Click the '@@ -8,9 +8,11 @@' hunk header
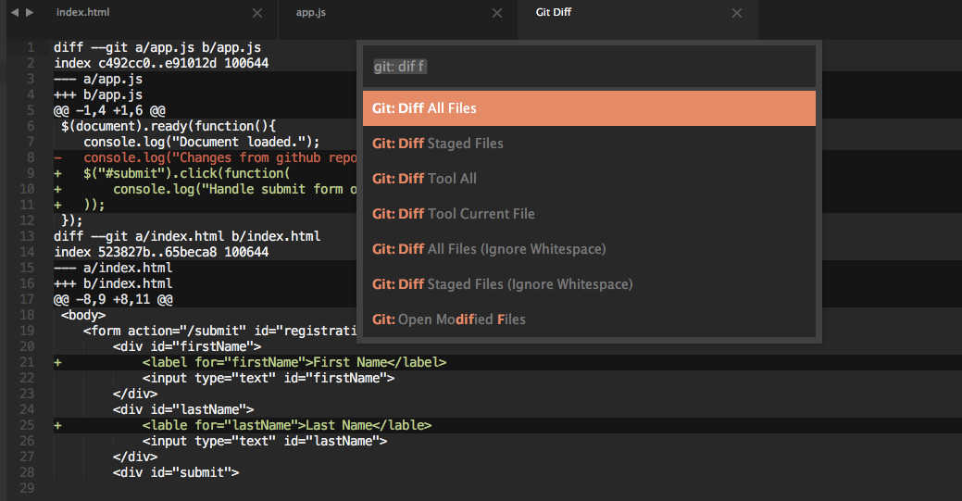962x501 pixels. click(114, 300)
